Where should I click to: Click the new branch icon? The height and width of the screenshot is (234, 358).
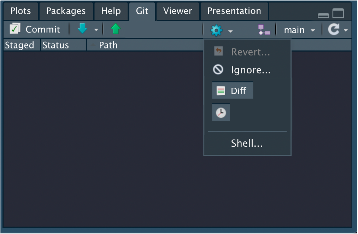pyautogui.click(x=264, y=30)
